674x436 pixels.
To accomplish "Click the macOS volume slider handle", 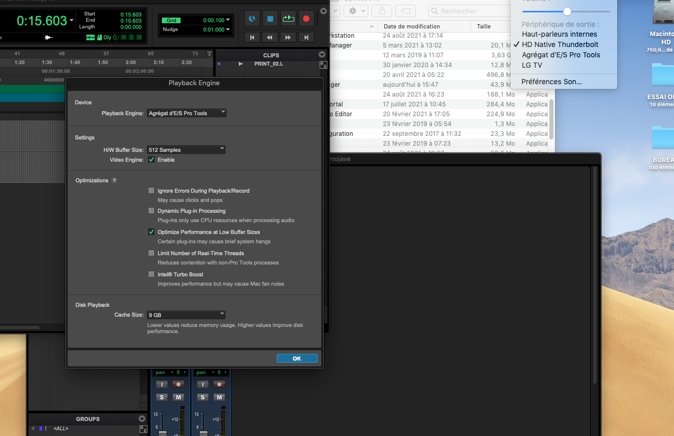I will tap(567, 11).
